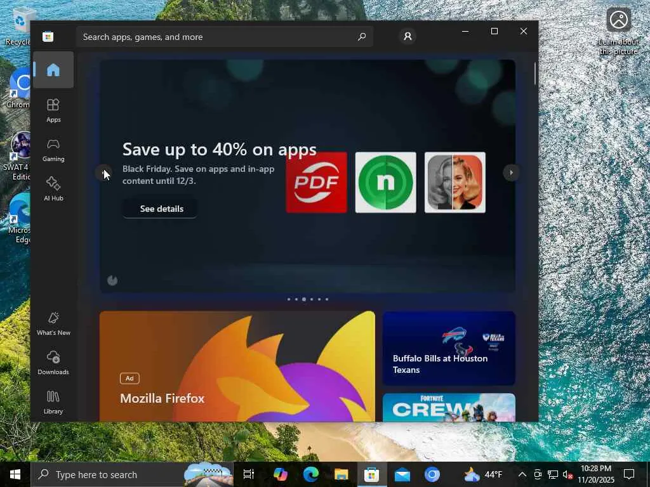This screenshot has width=650, height=487.
Task: Jump to the fifth carousel page dot
Action: [319, 299]
